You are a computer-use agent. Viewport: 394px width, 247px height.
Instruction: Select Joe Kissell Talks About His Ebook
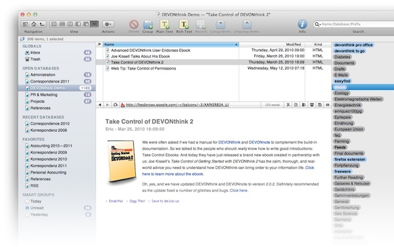pyautogui.click(x=141, y=56)
